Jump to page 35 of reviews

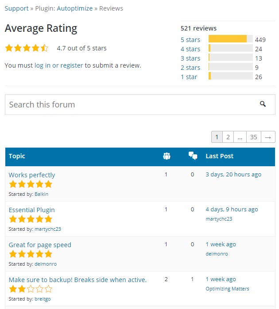253,137
